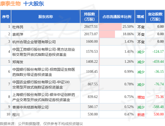Screen dimensions: 165x126
Task: Click holdings value 1600.00
Action: (92, 41)
